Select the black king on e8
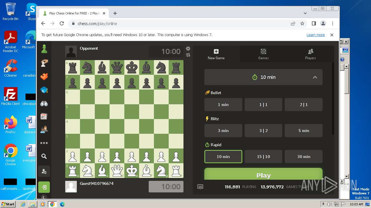 pyautogui.click(x=132, y=67)
